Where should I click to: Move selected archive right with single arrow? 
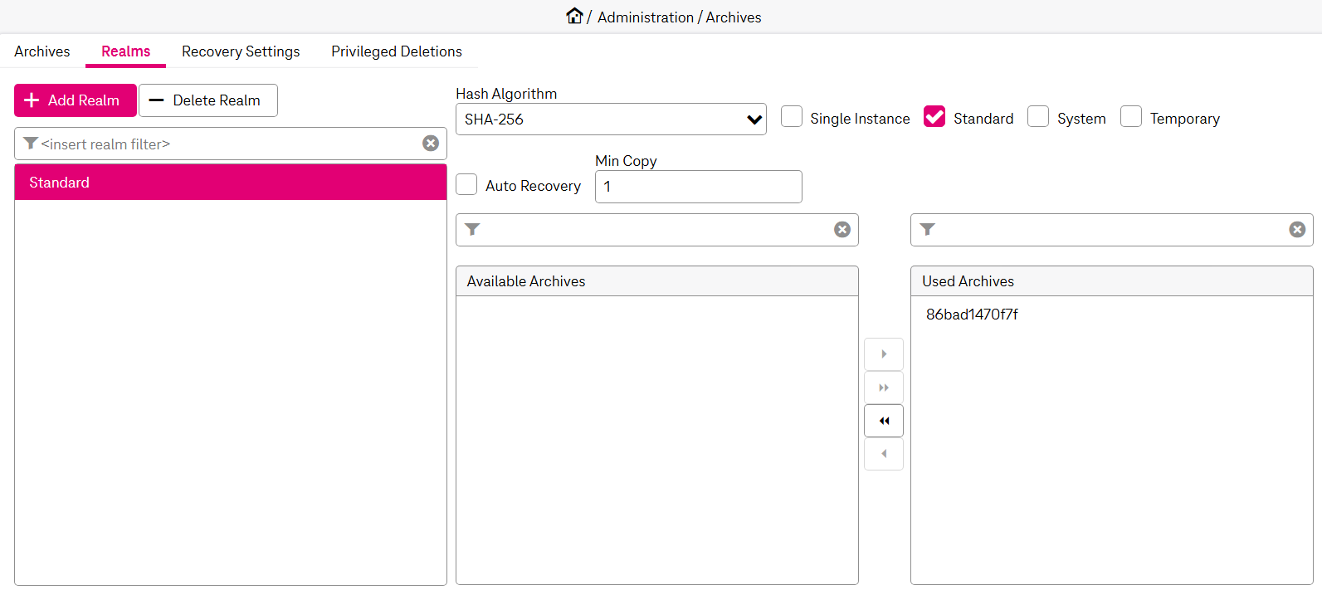coord(884,354)
